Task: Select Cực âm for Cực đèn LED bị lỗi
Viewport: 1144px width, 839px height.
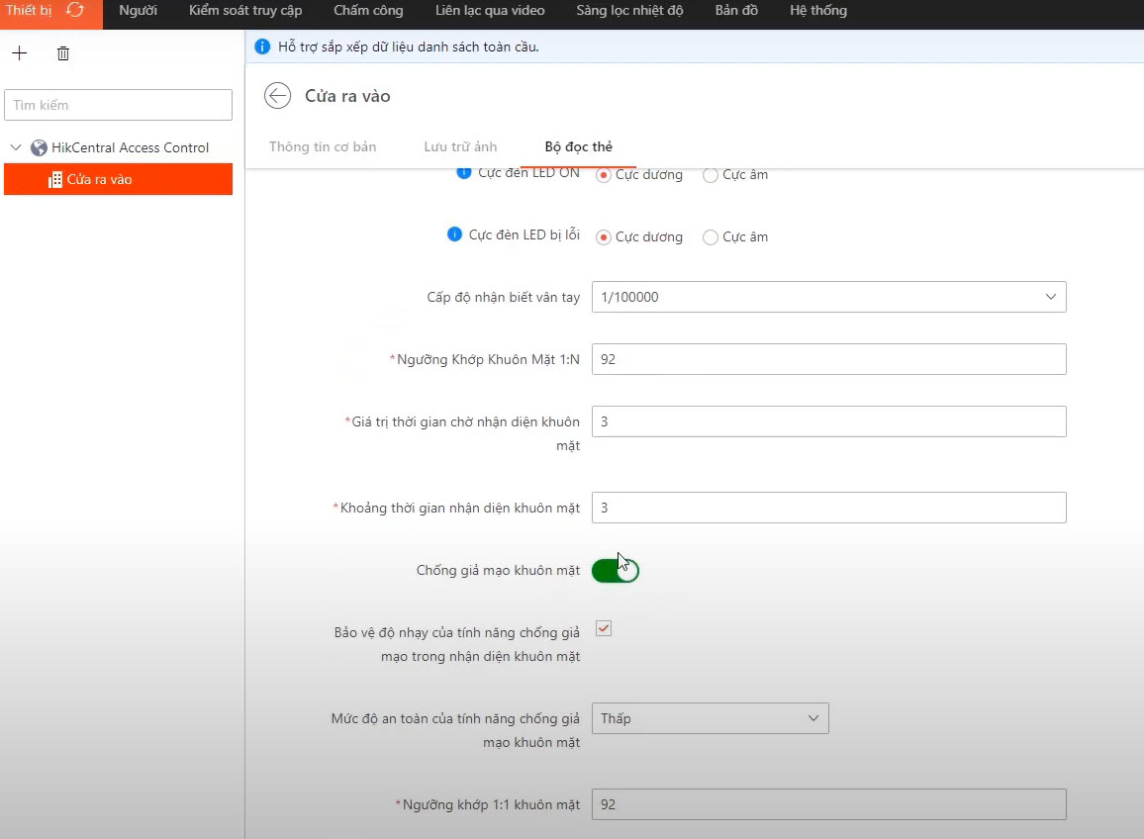Action: click(711, 237)
